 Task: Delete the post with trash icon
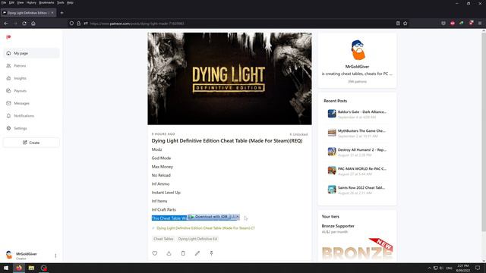pyautogui.click(x=183, y=253)
